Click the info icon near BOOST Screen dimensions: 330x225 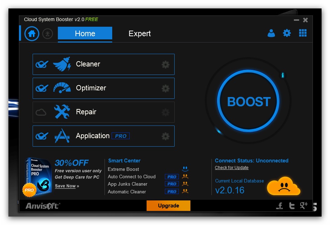(283, 75)
